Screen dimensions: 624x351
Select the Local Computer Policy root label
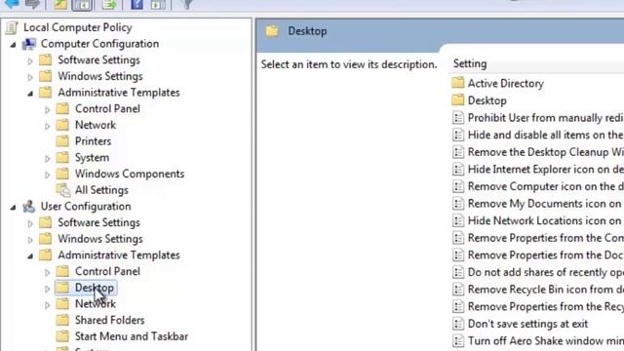[x=78, y=27]
